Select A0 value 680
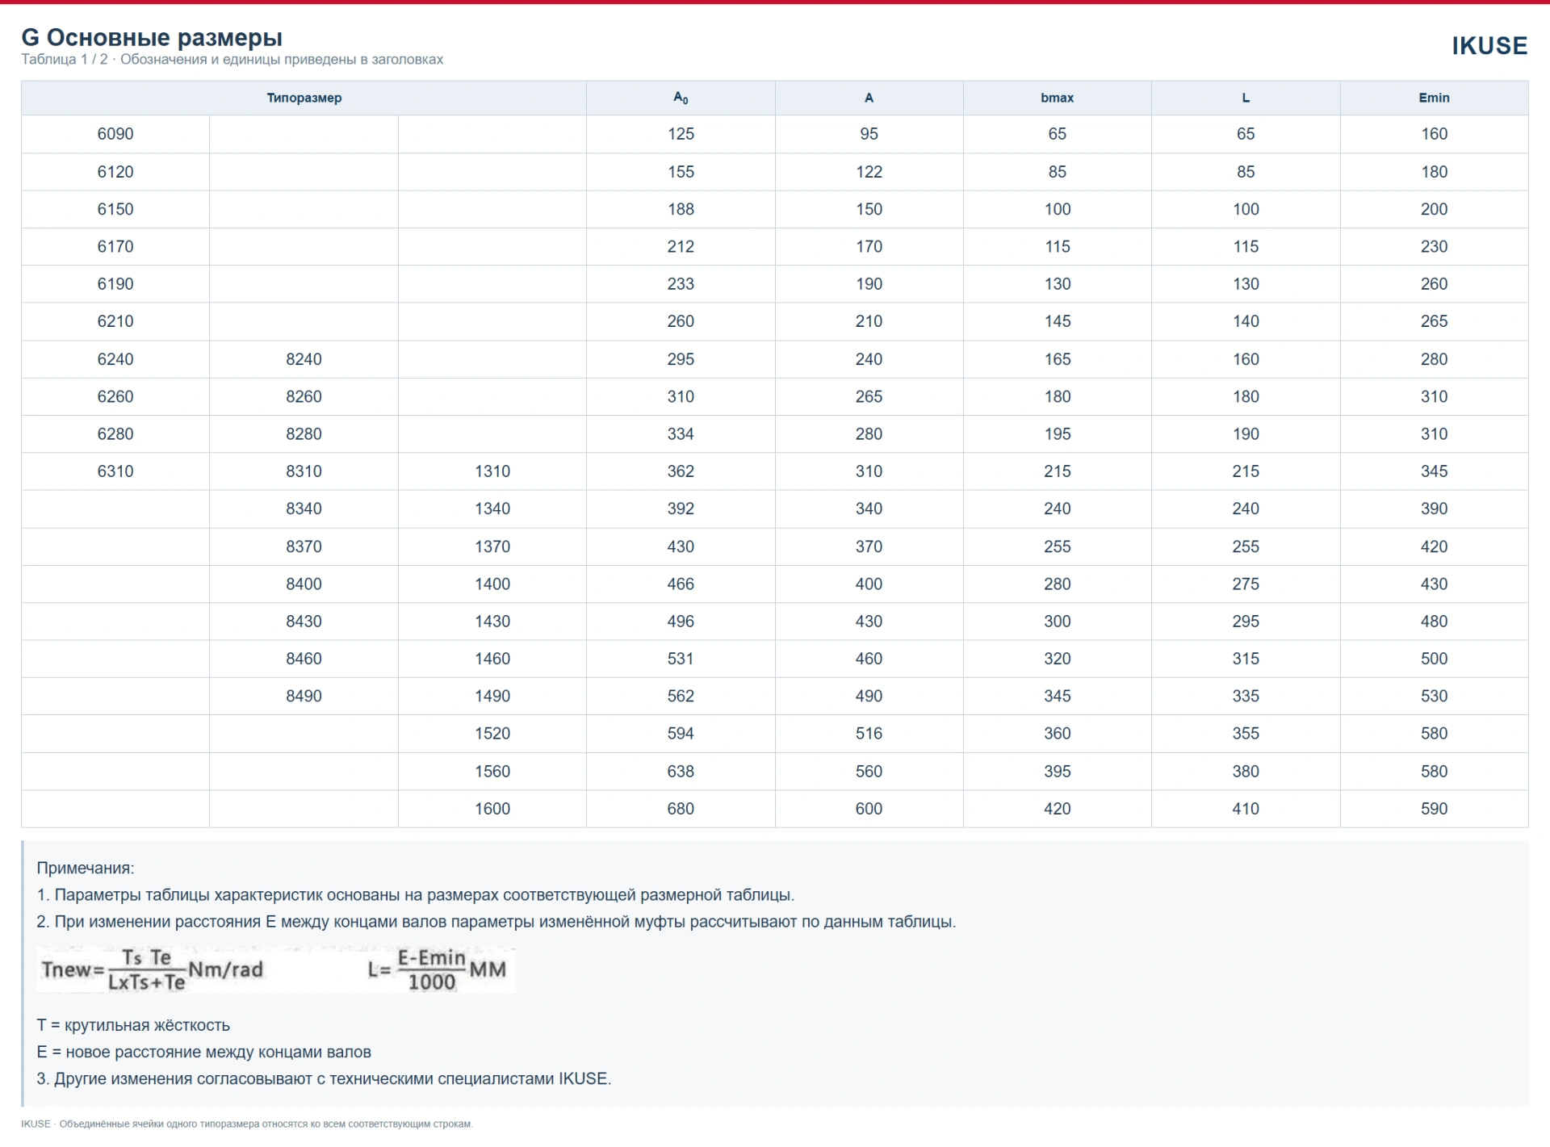The width and height of the screenshot is (1550, 1147). tap(681, 809)
